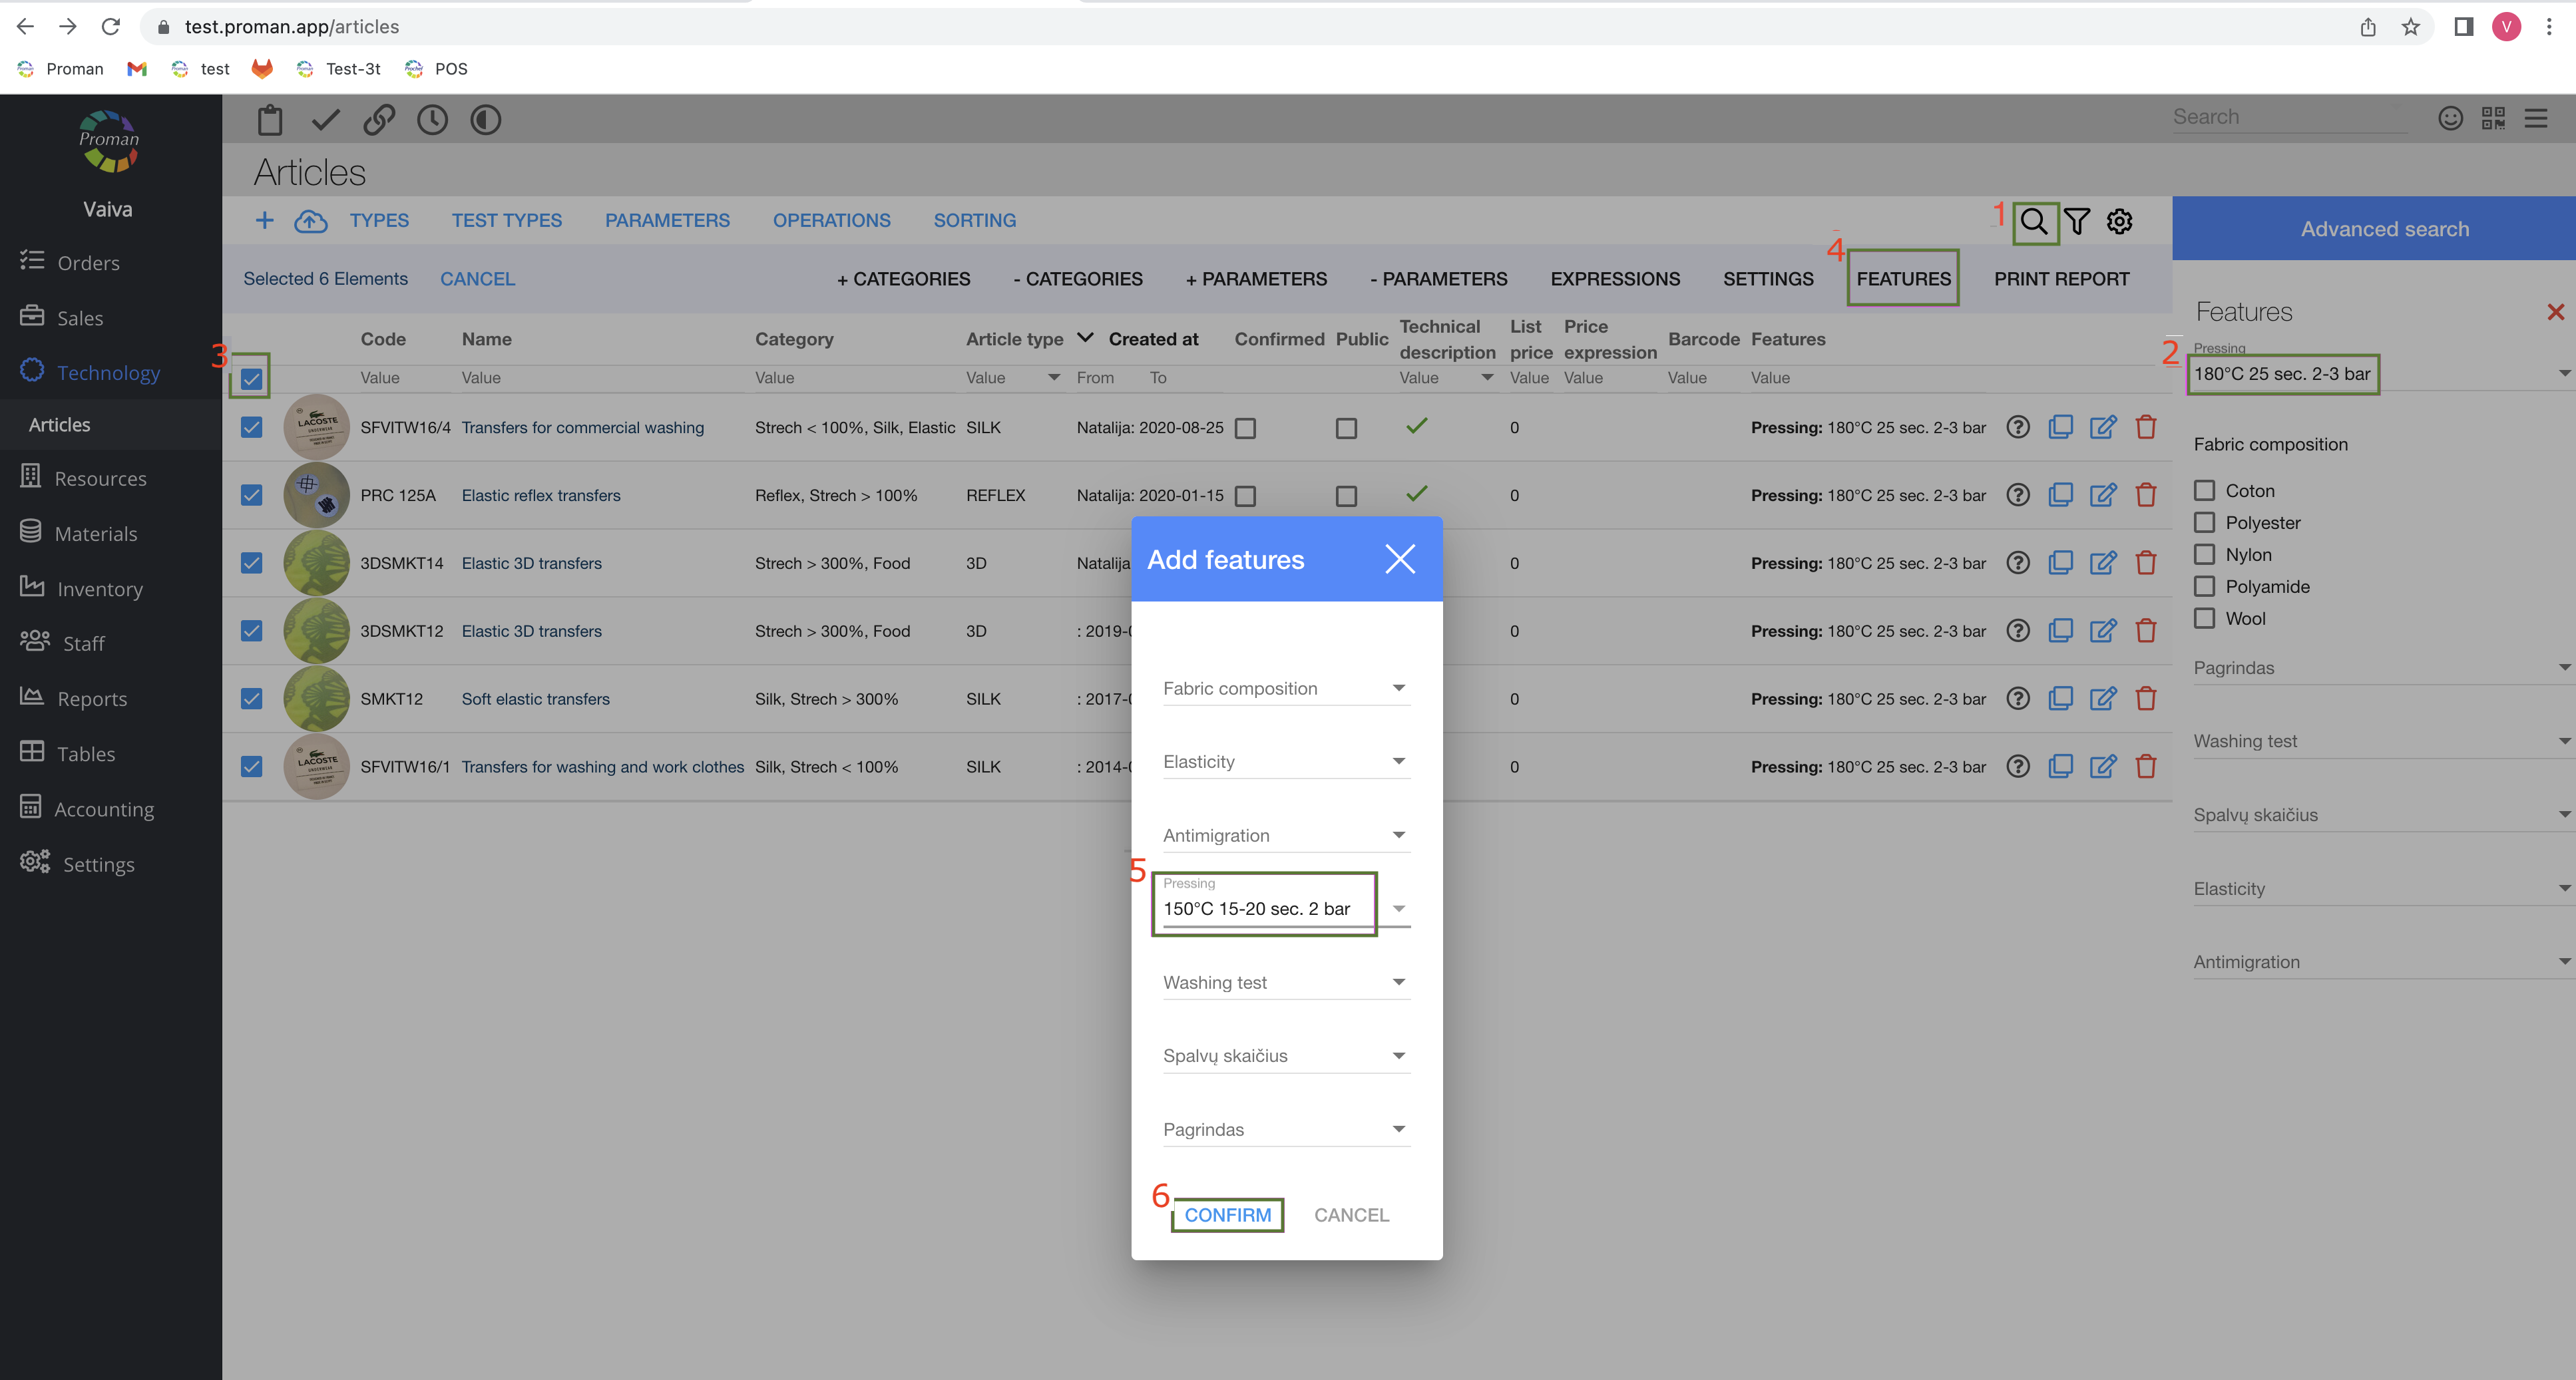
Task: Edit the SMKT12 article with the pencil icon
Action: [x=2102, y=699]
